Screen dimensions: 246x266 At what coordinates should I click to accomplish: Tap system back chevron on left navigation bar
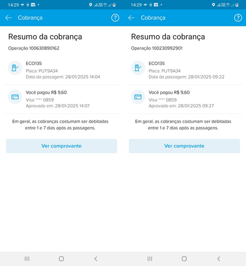pos(96,259)
